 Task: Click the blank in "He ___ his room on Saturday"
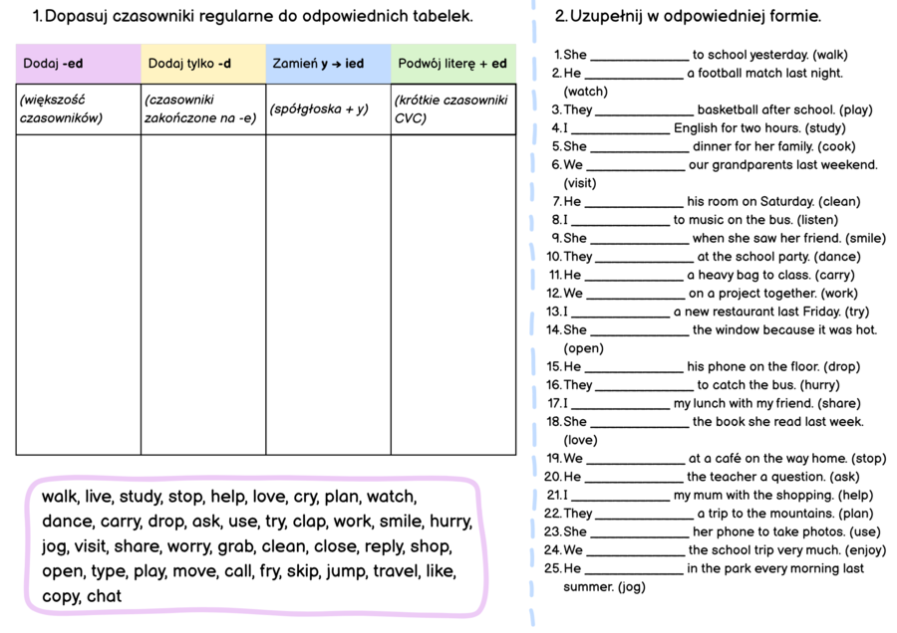(x=635, y=203)
